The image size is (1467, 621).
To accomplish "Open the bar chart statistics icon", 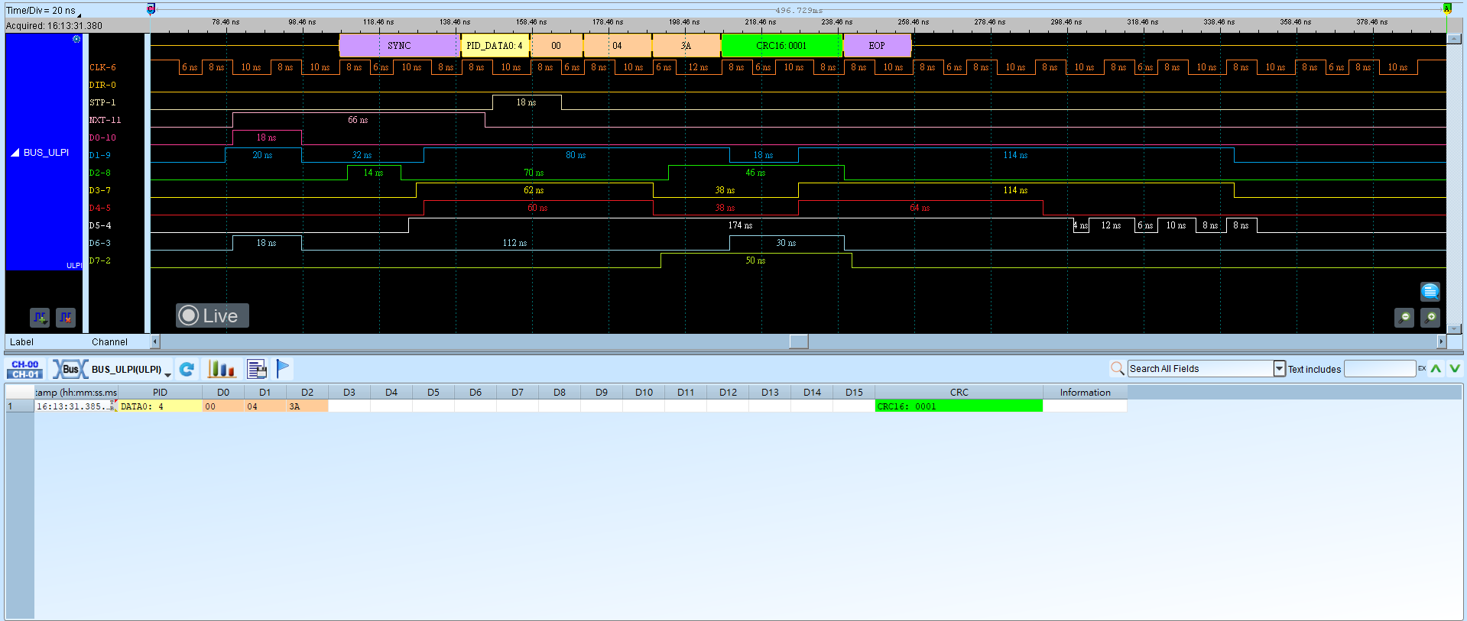I will [222, 370].
